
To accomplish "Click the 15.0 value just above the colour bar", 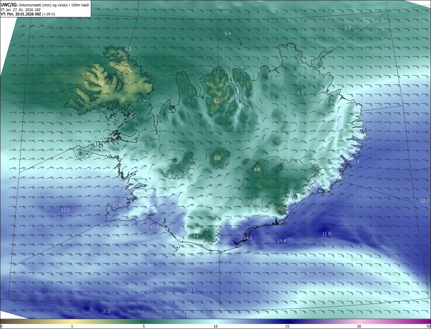I will [106, 312].
